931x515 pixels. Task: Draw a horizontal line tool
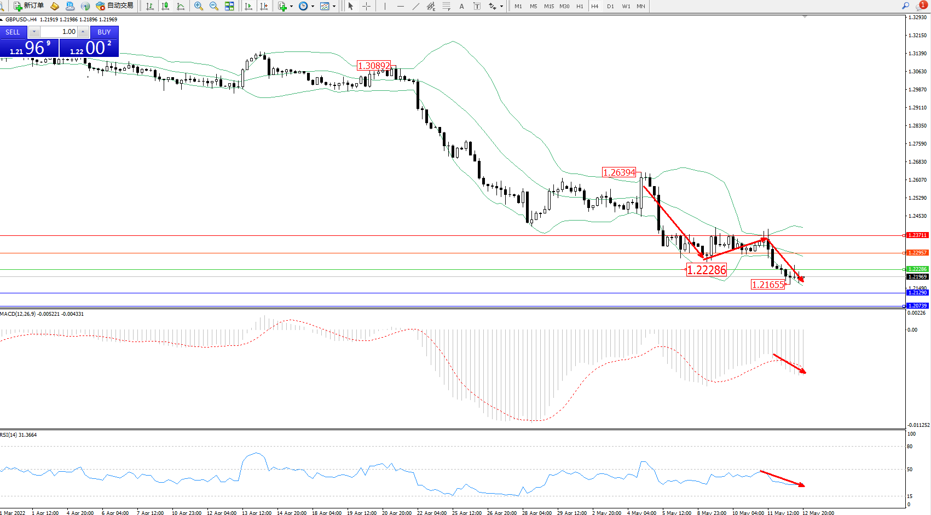click(x=401, y=6)
